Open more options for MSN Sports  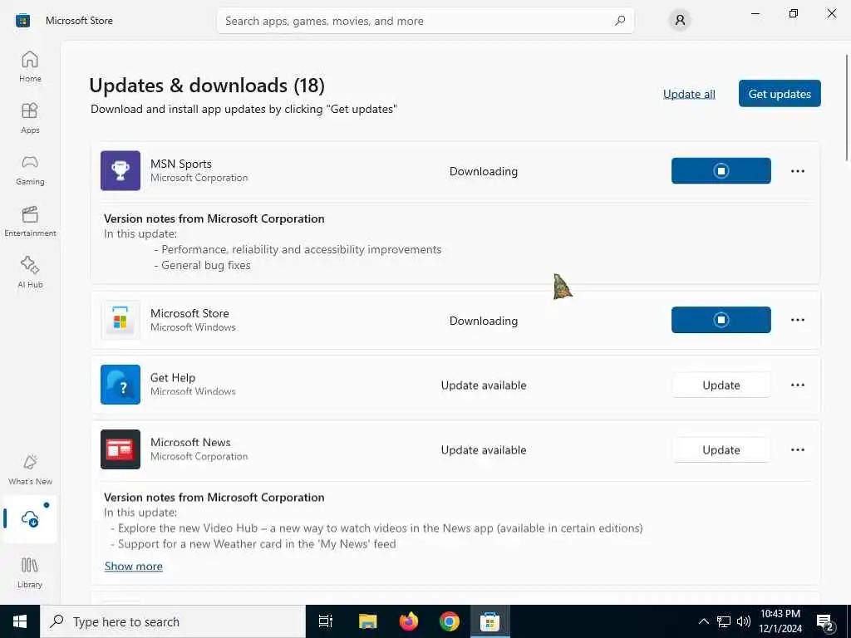coord(797,171)
